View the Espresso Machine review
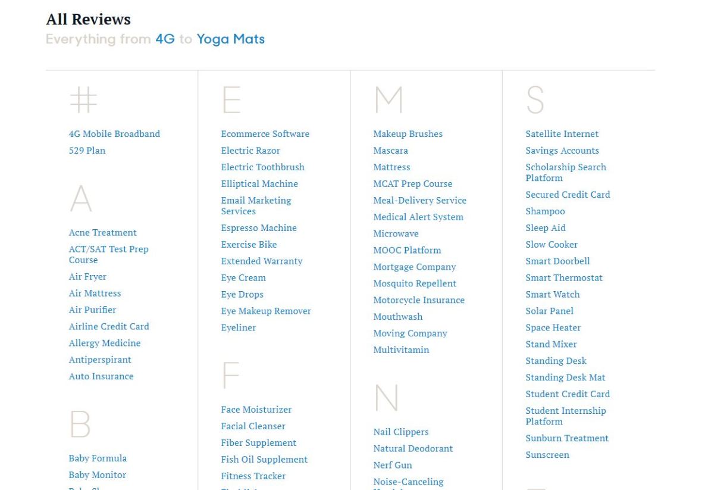The height and width of the screenshot is (490, 702). [259, 228]
